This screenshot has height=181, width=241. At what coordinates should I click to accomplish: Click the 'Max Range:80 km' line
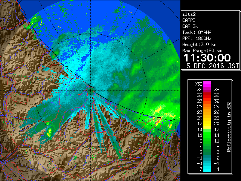[x=202, y=51]
